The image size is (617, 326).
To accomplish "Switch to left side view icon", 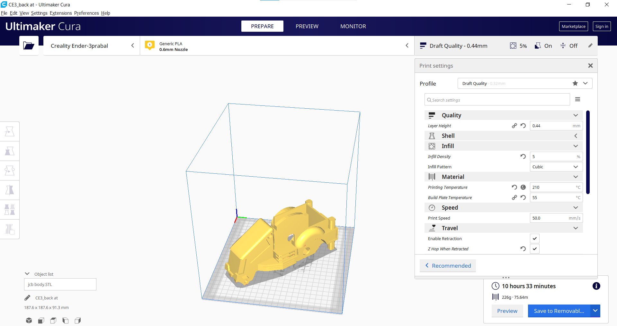I will tap(66, 320).
